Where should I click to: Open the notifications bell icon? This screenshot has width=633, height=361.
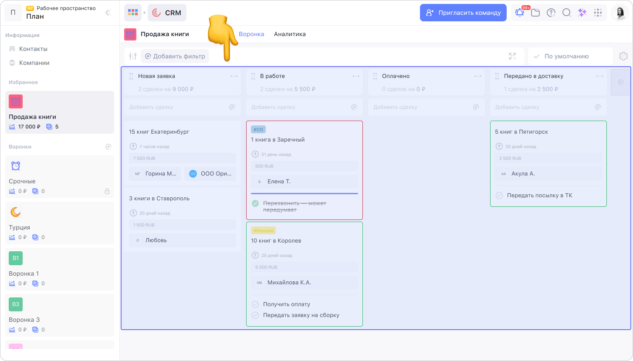[x=520, y=13]
